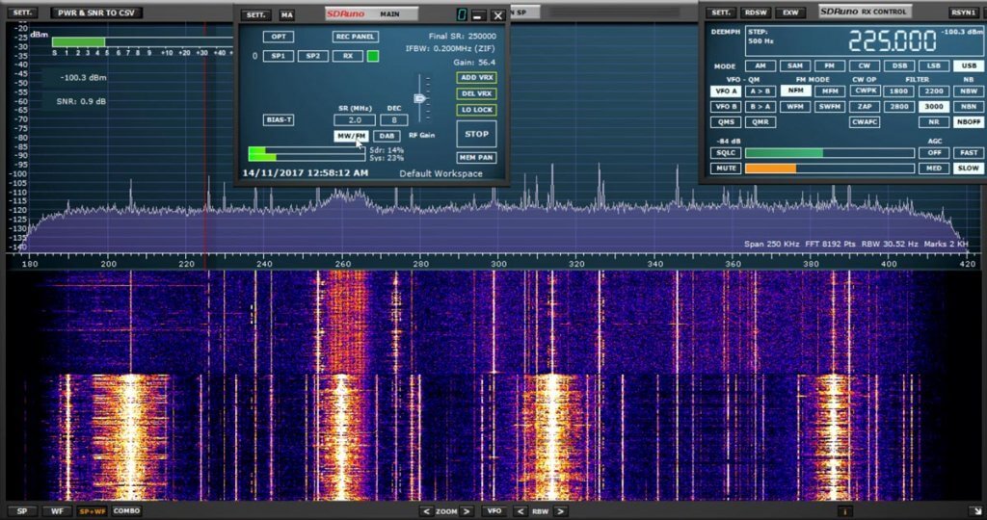Select the COMBO display mode tab
Viewport: 987px width, 520px height.
point(126,511)
